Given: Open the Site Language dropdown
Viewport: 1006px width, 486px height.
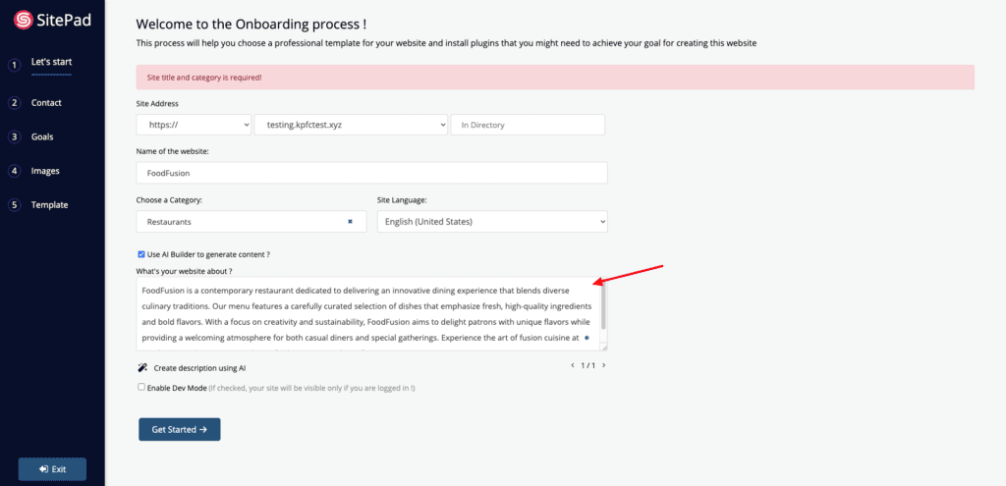Looking at the screenshot, I should coord(492,222).
